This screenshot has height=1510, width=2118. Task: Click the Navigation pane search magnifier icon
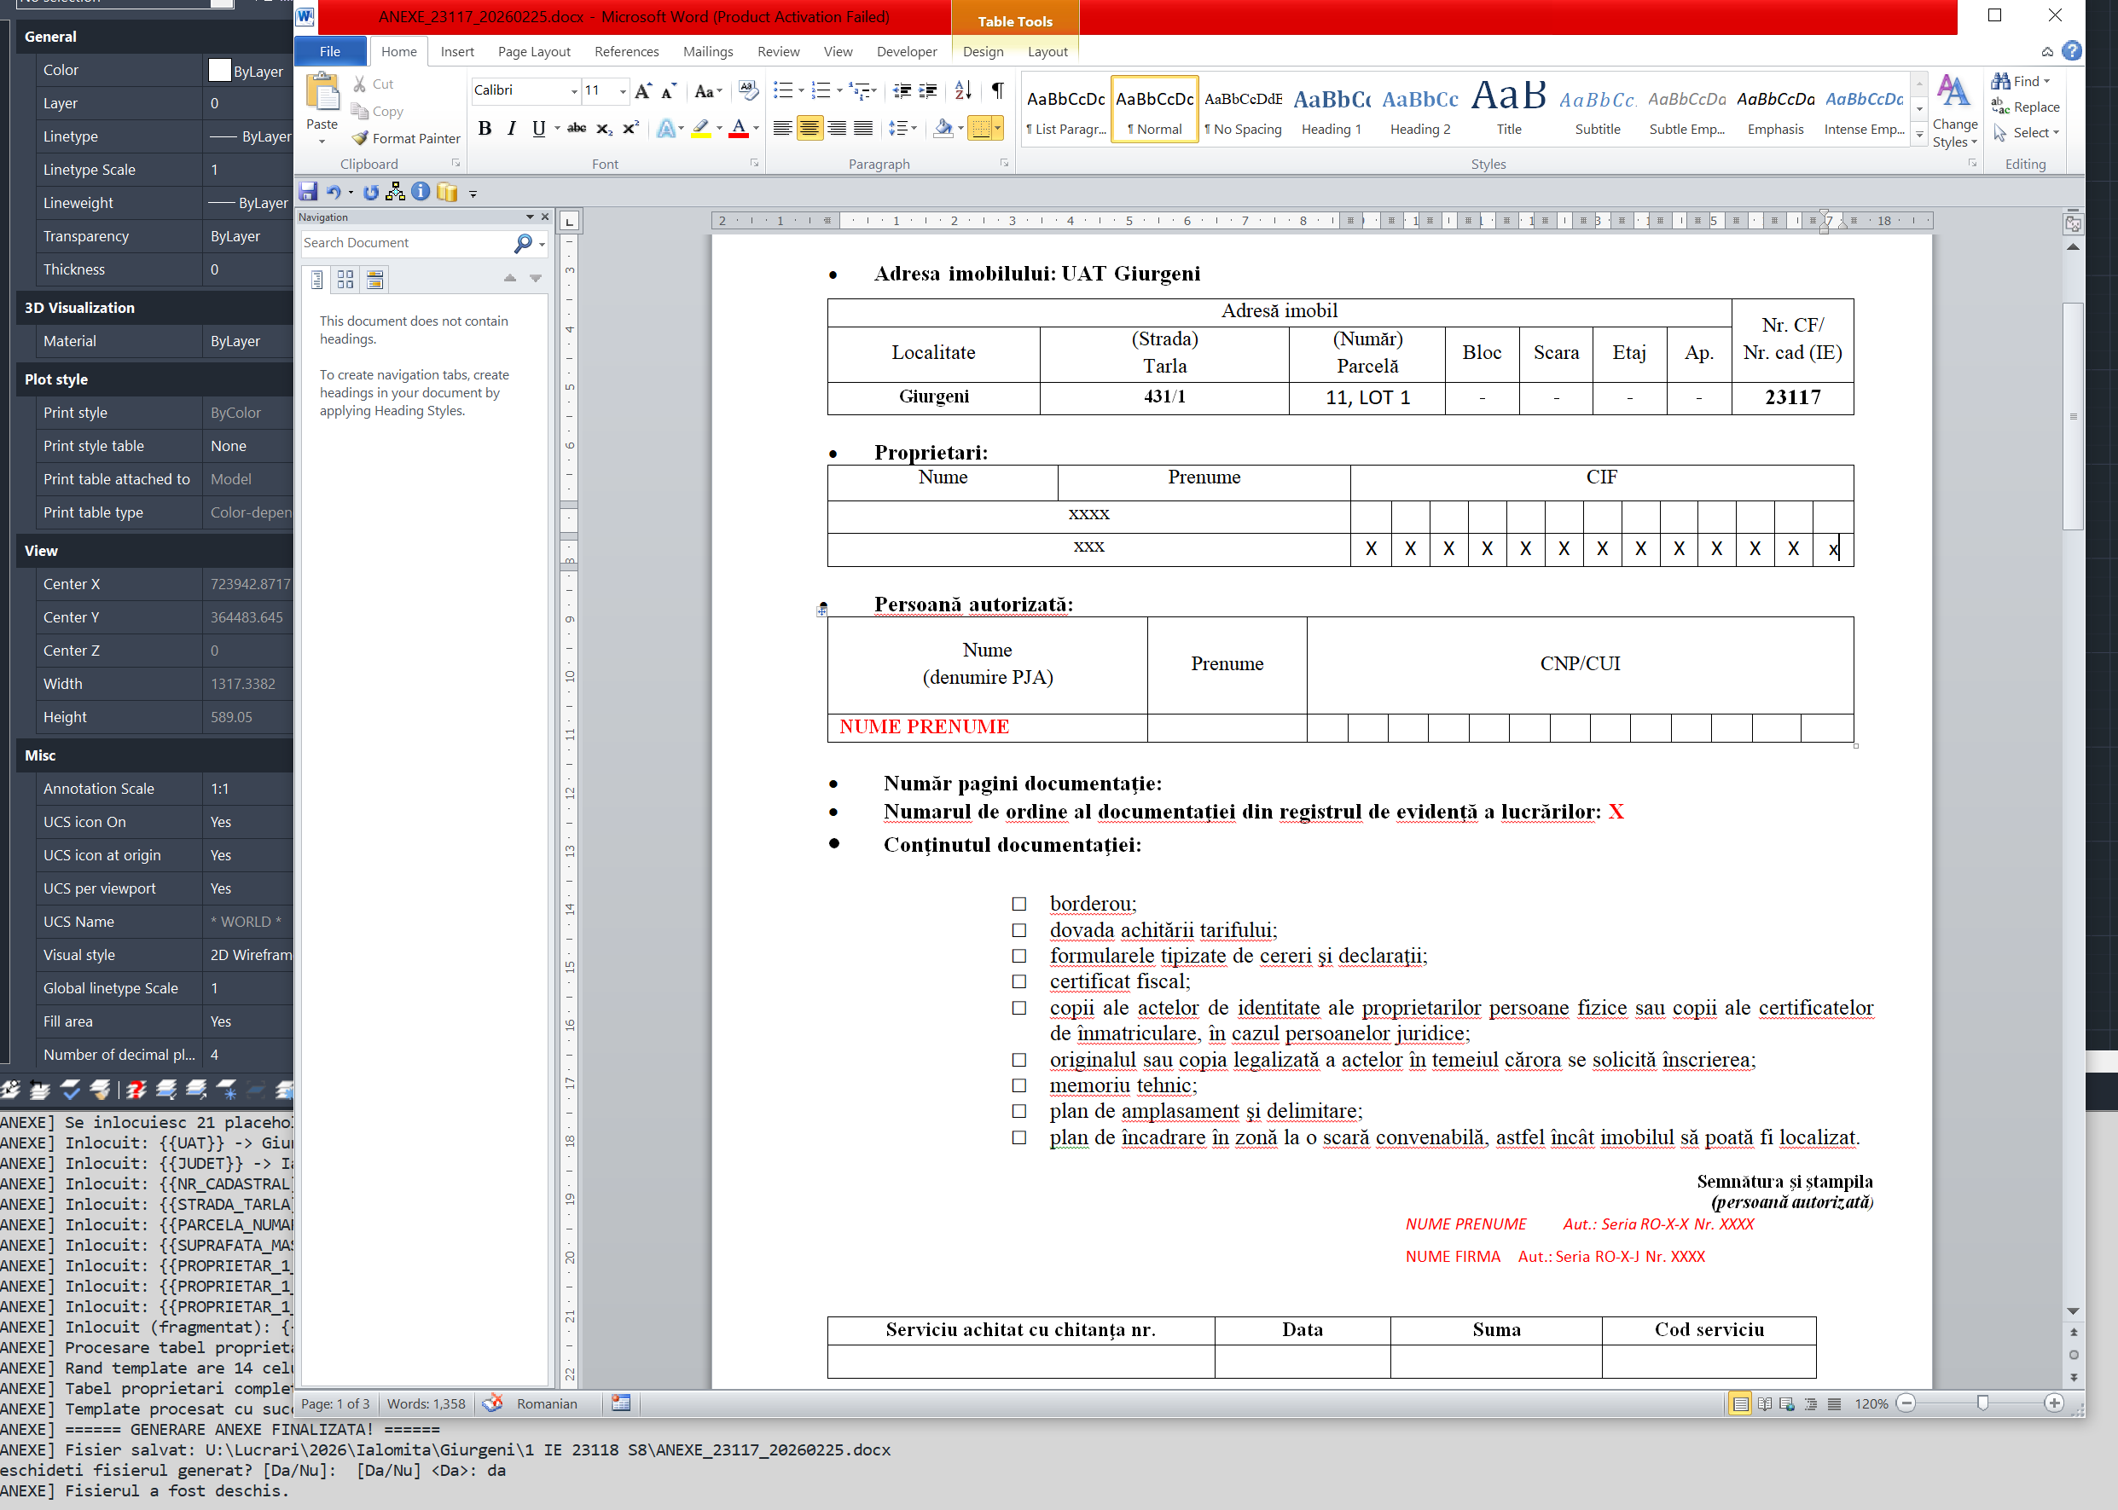pos(523,243)
